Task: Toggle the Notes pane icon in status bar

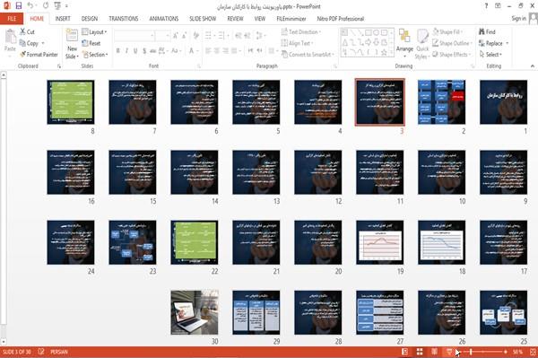Action: tap(41, 352)
